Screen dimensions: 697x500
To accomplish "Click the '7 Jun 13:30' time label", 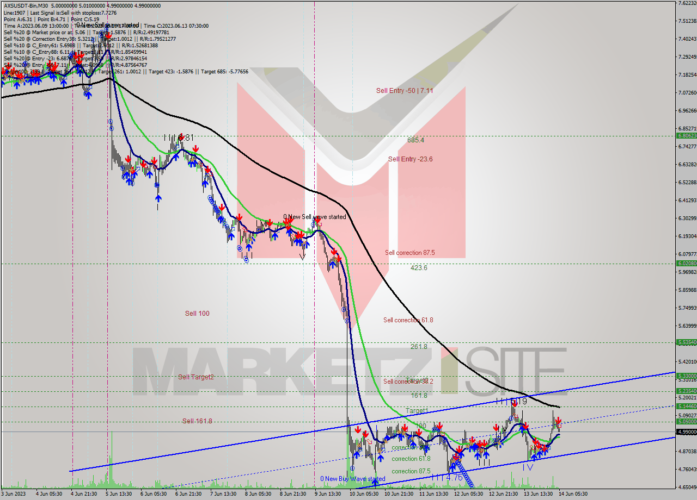I will pos(223,494).
